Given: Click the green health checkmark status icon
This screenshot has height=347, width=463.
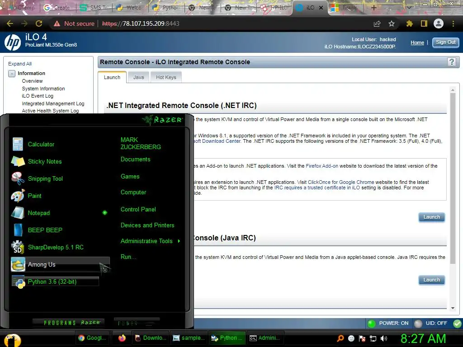Looking at the screenshot, I should click(x=457, y=324).
